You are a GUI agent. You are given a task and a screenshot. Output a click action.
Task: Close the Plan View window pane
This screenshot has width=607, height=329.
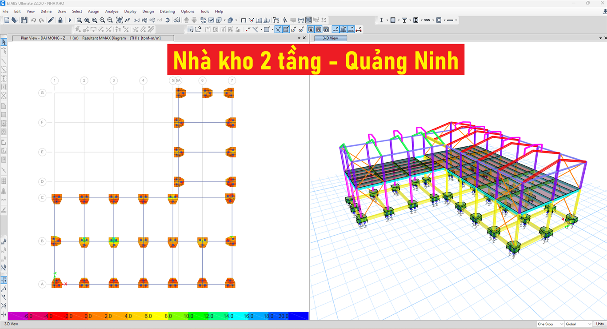[x=304, y=38]
